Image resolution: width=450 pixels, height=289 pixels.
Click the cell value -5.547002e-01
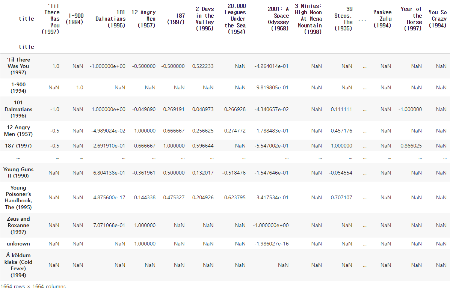click(272, 146)
